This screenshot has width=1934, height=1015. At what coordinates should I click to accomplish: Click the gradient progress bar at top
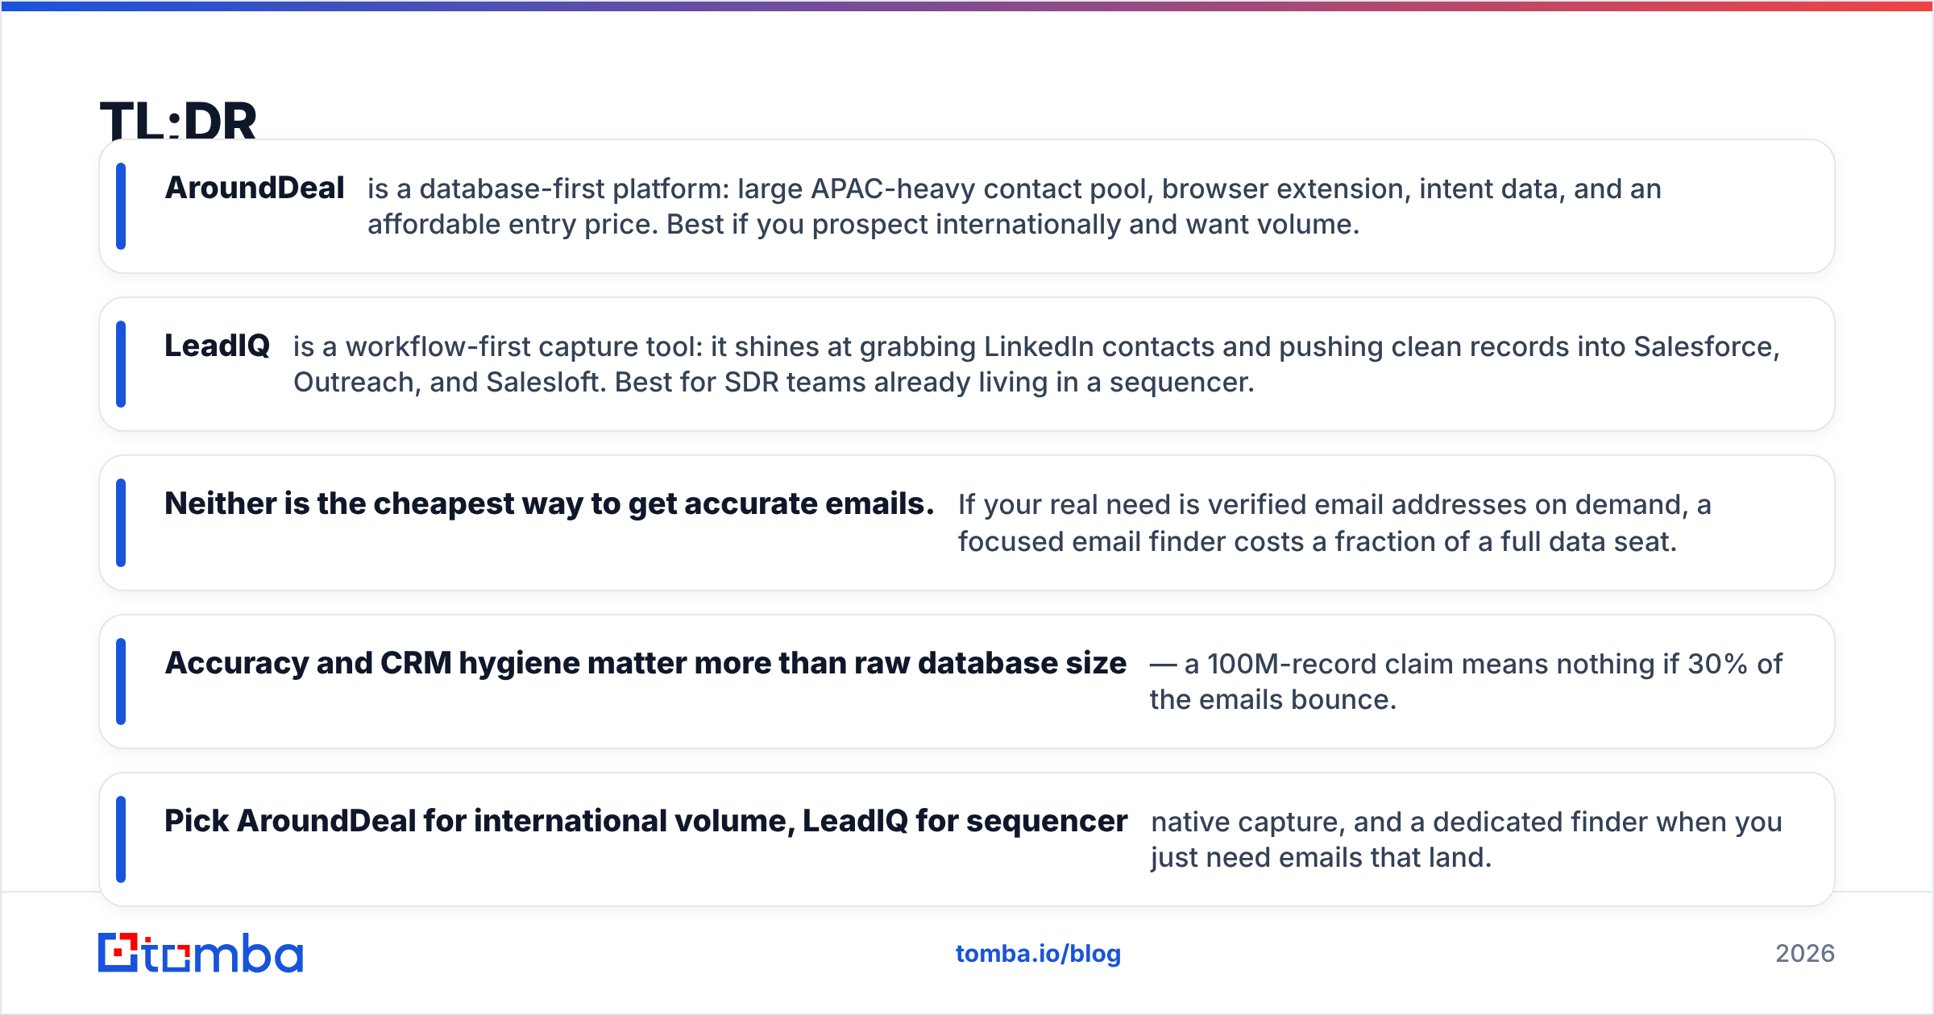[967, 6]
